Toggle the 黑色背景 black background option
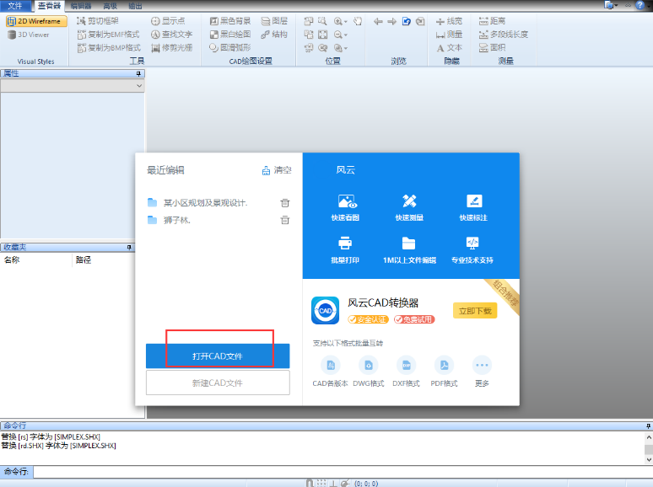This screenshot has width=653, height=487. (x=230, y=21)
